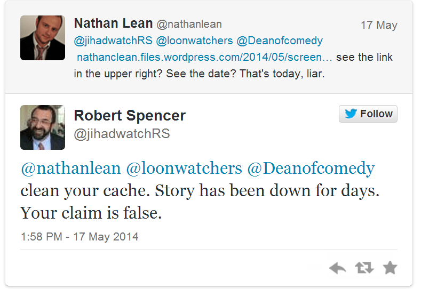This screenshot has height=289, width=421.
Task: Open the 1:58 PM - 17 May 2014 timestamp
Action: pyautogui.click(x=80, y=236)
